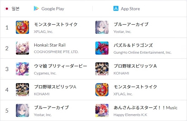Click GungHo Online Entertainment publisher link
The height and width of the screenshot is (121, 187).
pos(142,52)
